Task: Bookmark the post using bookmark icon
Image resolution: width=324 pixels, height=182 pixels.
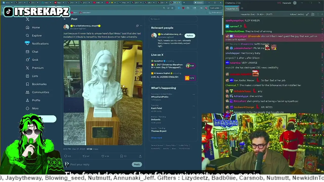Action: [x=121, y=156]
